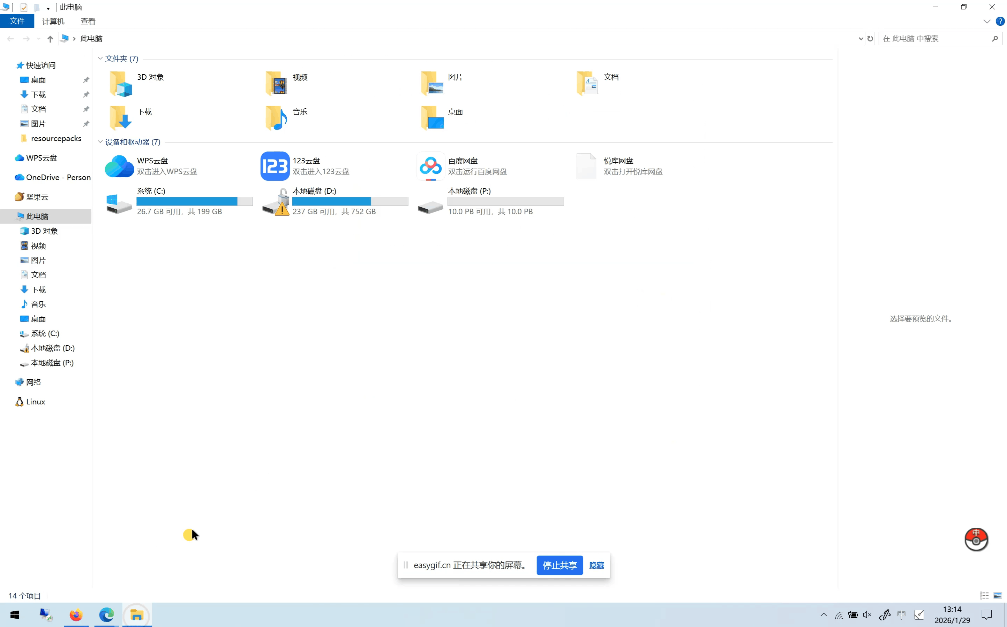Toggle the quick access toolbar properties checkmark
This screenshot has height=627, width=1007.
tap(24, 7)
